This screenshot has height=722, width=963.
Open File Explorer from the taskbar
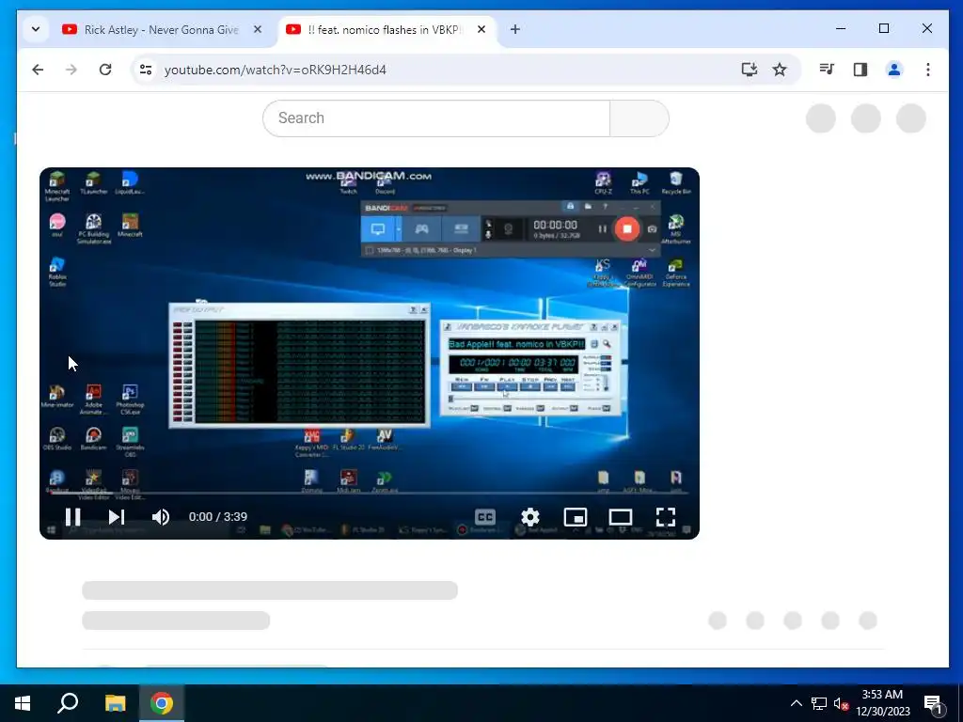pyautogui.click(x=115, y=703)
